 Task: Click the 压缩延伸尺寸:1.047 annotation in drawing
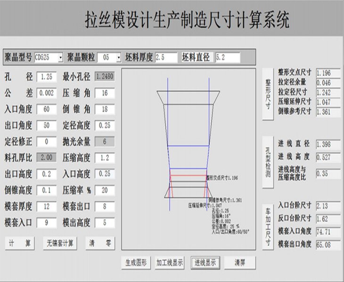click(205, 205)
